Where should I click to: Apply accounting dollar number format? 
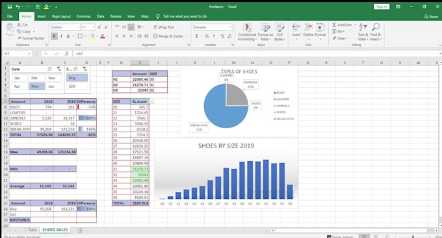click(196, 36)
